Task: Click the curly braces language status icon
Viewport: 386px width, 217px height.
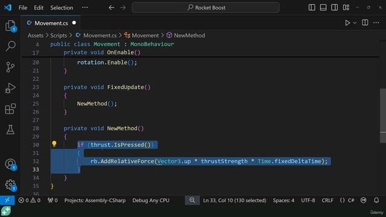Action: pyautogui.click(x=342, y=200)
